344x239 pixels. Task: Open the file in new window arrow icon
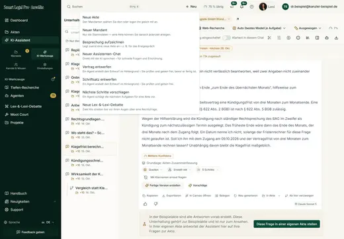coord(237,19)
